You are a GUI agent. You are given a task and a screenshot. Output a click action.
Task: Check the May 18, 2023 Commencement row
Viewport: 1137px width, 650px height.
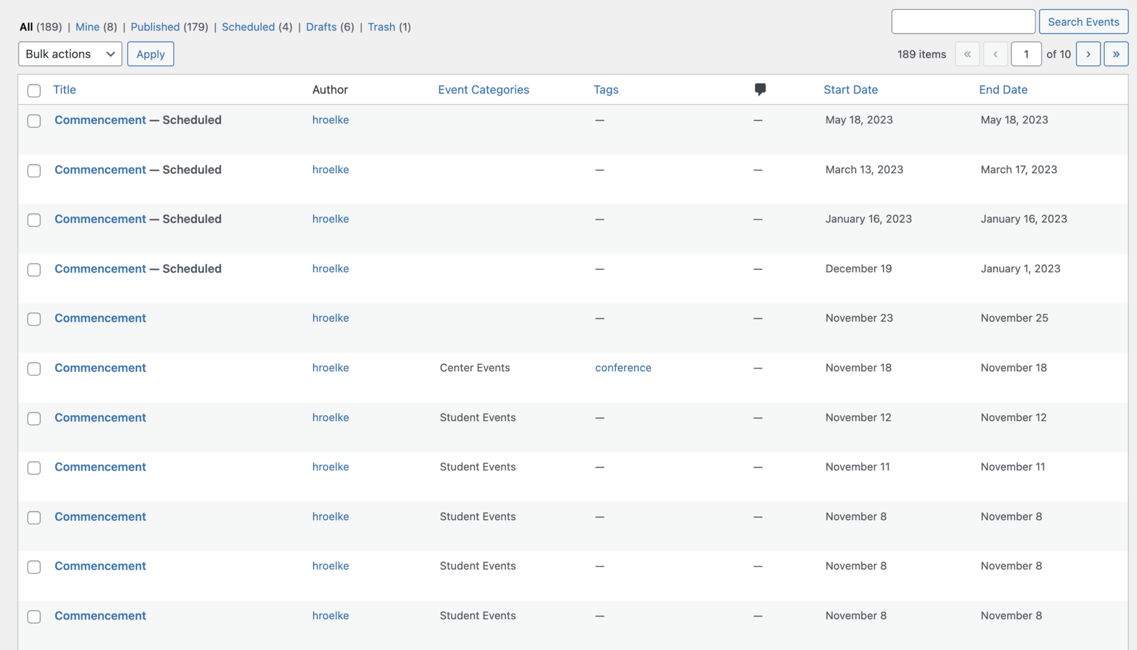[x=34, y=121]
